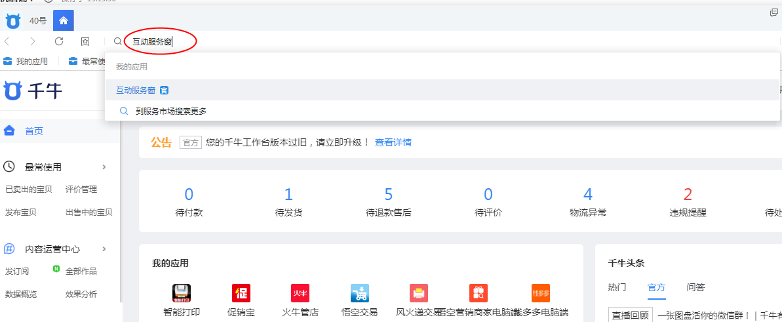782x322 pixels.
Task: Choose 到服务市场搜索更多 option
Action: point(171,111)
